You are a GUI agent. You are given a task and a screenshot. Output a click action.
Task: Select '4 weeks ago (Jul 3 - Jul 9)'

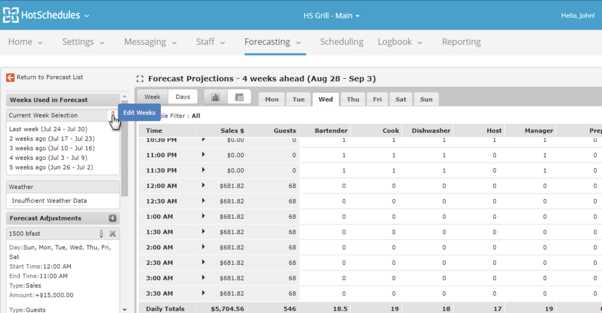tap(48, 158)
